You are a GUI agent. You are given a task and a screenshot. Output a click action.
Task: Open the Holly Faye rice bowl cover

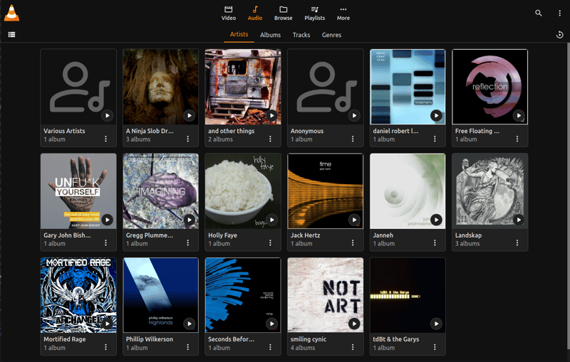point(243,191)
